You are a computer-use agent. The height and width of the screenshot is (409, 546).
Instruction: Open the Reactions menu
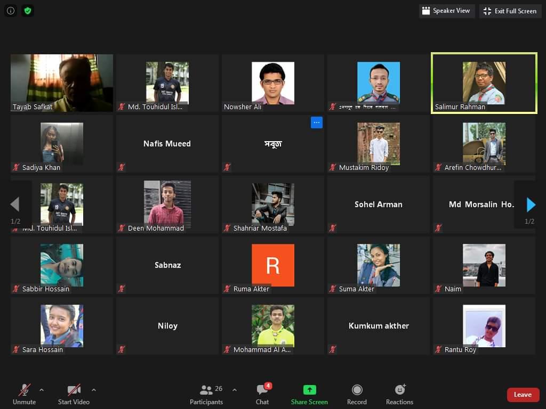399,395
